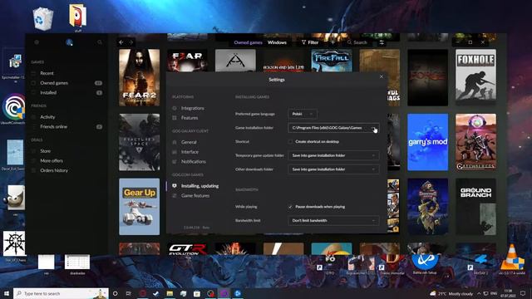Screen dimensions: 532x299
Task: Open Owned games in sidebar
Action: pyautogui.click(x=54, y=83)
